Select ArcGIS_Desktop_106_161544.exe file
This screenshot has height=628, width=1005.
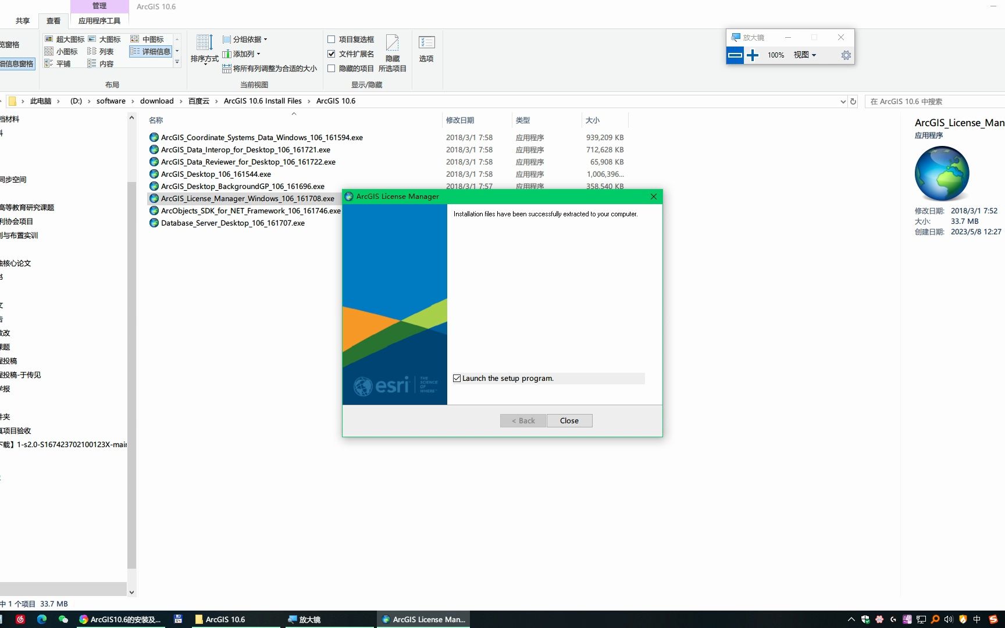216,174
